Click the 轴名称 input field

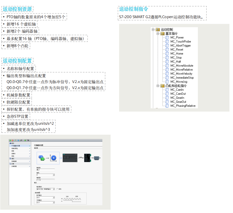click(45, 170)
